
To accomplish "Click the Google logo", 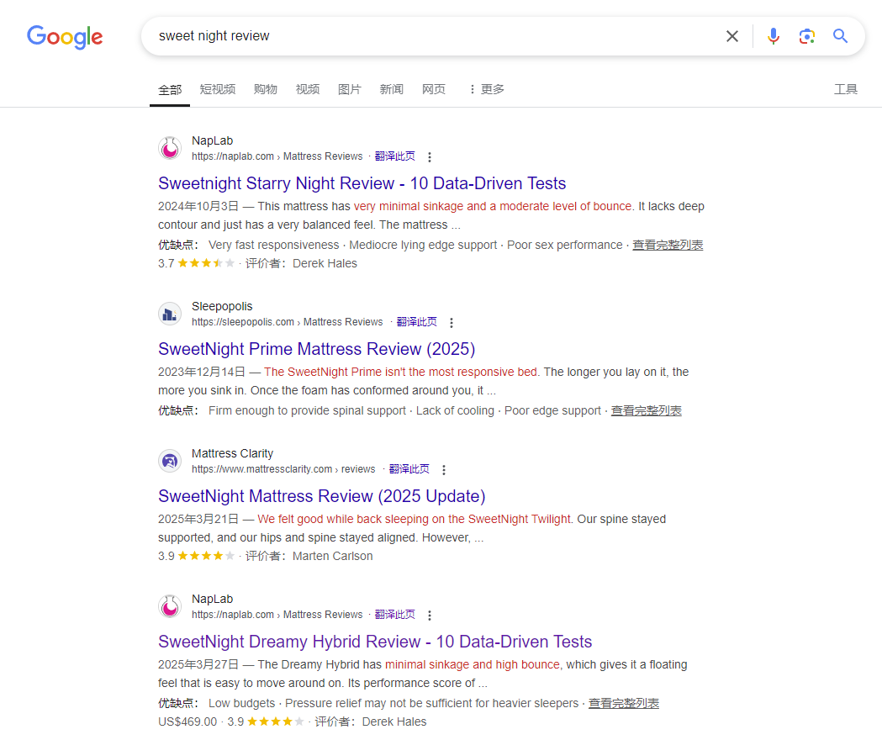I will tap(65, 36).
